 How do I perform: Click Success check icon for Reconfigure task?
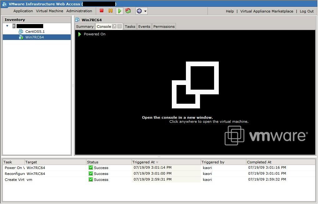pyautogui.click(x=91, y=173)
